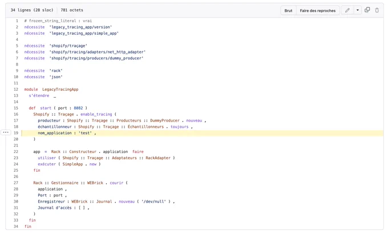Click the frozen_string_literal comment line

coord(58,21)
